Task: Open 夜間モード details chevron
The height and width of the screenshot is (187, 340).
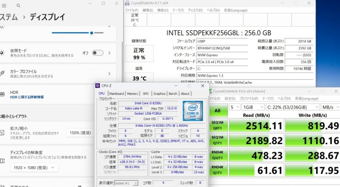Action: [x=109, y=53]
